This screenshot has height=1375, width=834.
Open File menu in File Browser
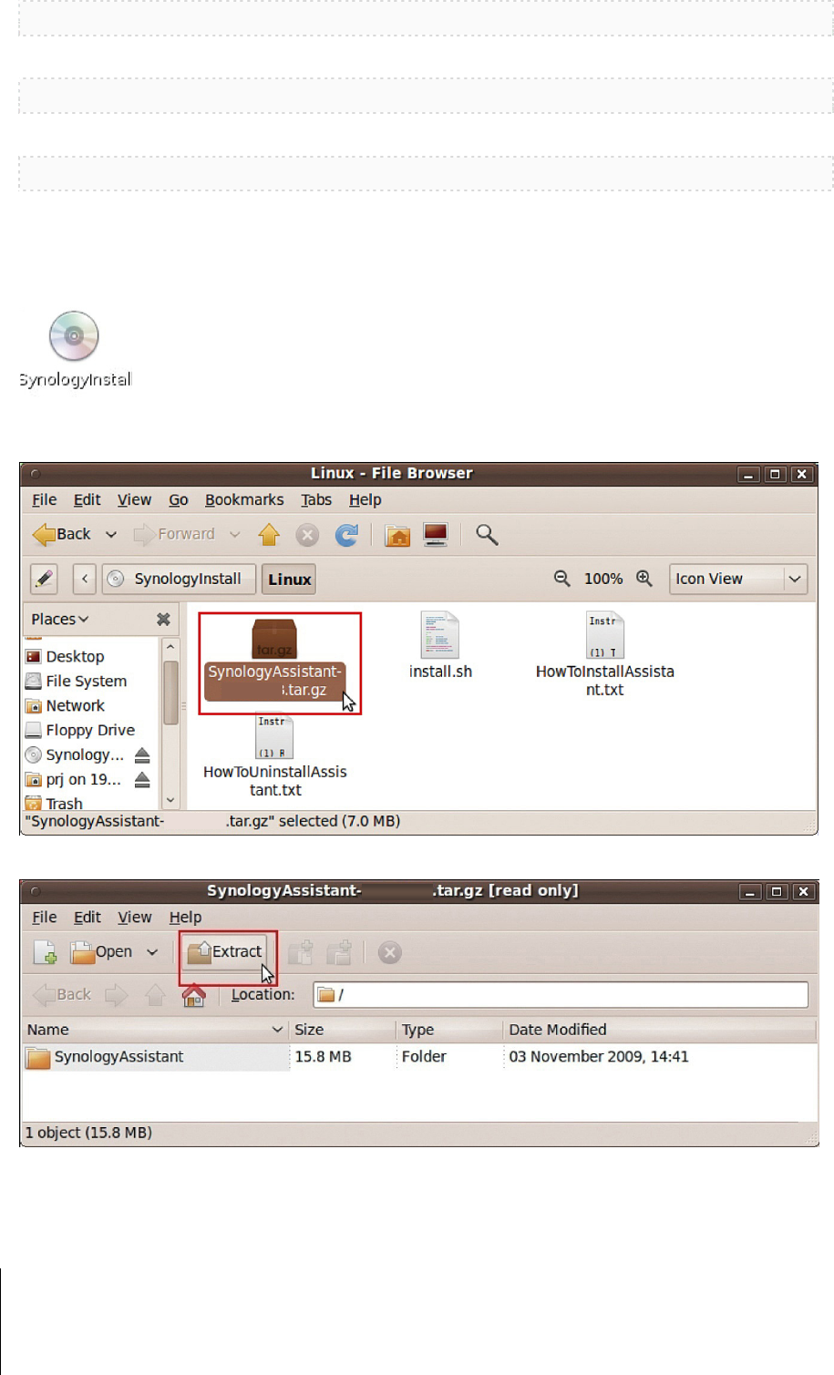[44, 499]
